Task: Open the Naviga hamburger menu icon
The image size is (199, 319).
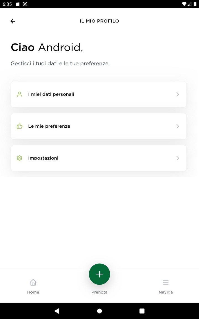Action: (x=166, y=282)
